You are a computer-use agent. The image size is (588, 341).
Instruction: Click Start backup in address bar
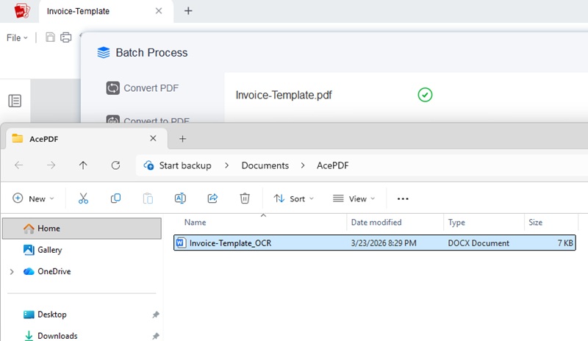pyautogui.click(x=185, y=165)
